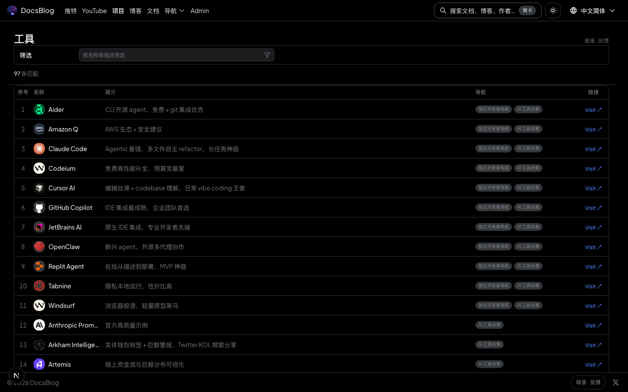Click the Amazon Q AWS icon
628x392 pixels.
click(x=39, y=129)
